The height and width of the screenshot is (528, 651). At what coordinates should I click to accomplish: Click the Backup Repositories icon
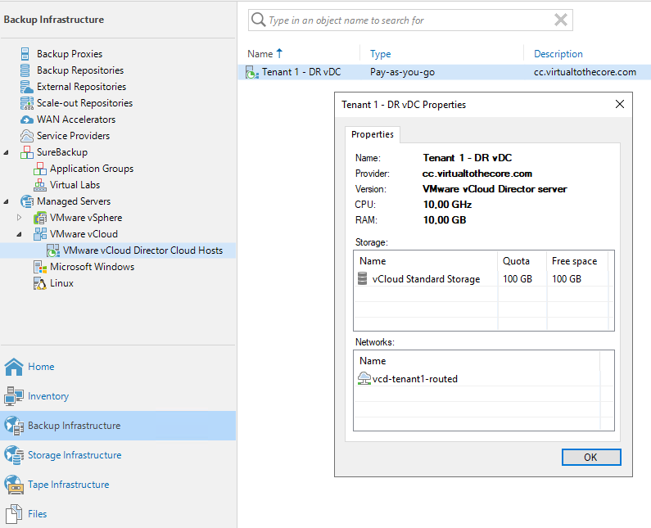(x=25, y=70)
